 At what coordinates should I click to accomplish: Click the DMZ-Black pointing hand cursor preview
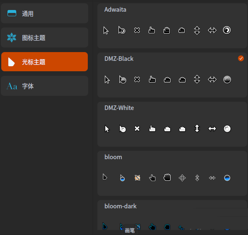[152, 79]
